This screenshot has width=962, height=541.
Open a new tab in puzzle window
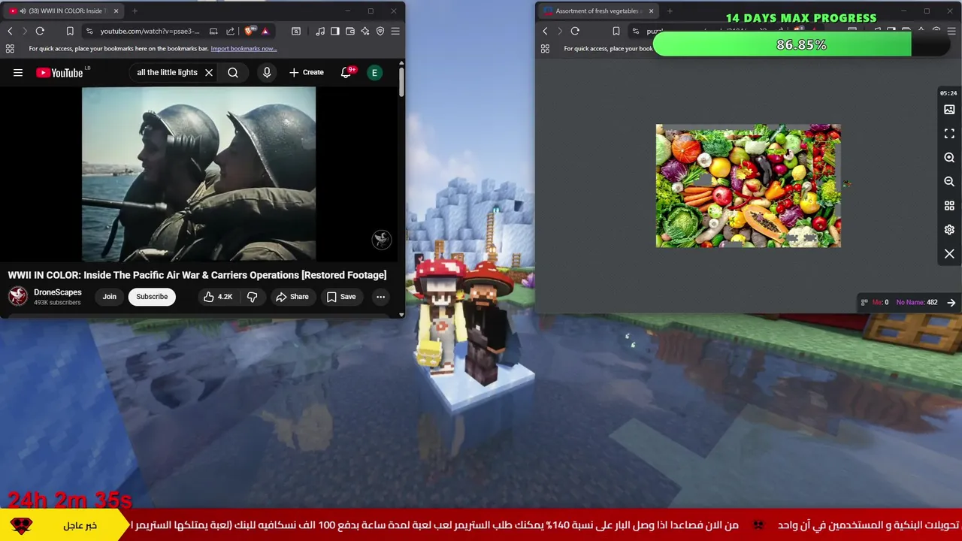pos(670,11)
